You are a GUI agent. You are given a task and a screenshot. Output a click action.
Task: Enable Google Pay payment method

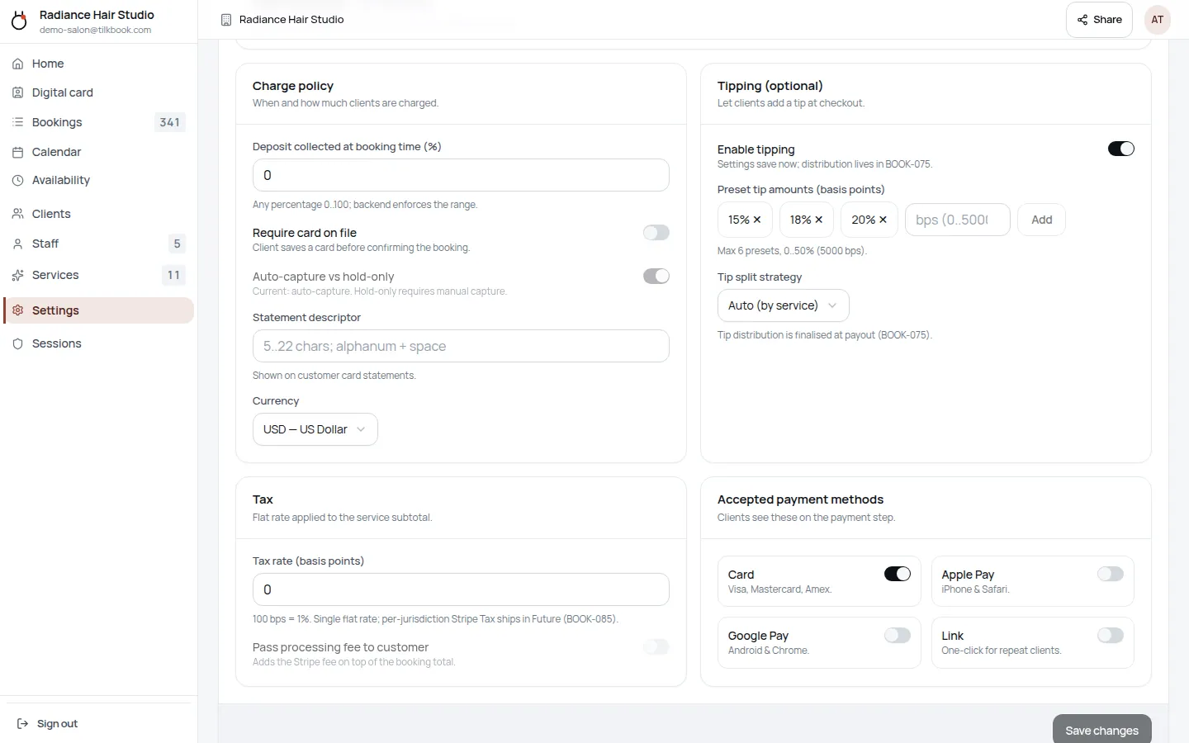(898, 635)
